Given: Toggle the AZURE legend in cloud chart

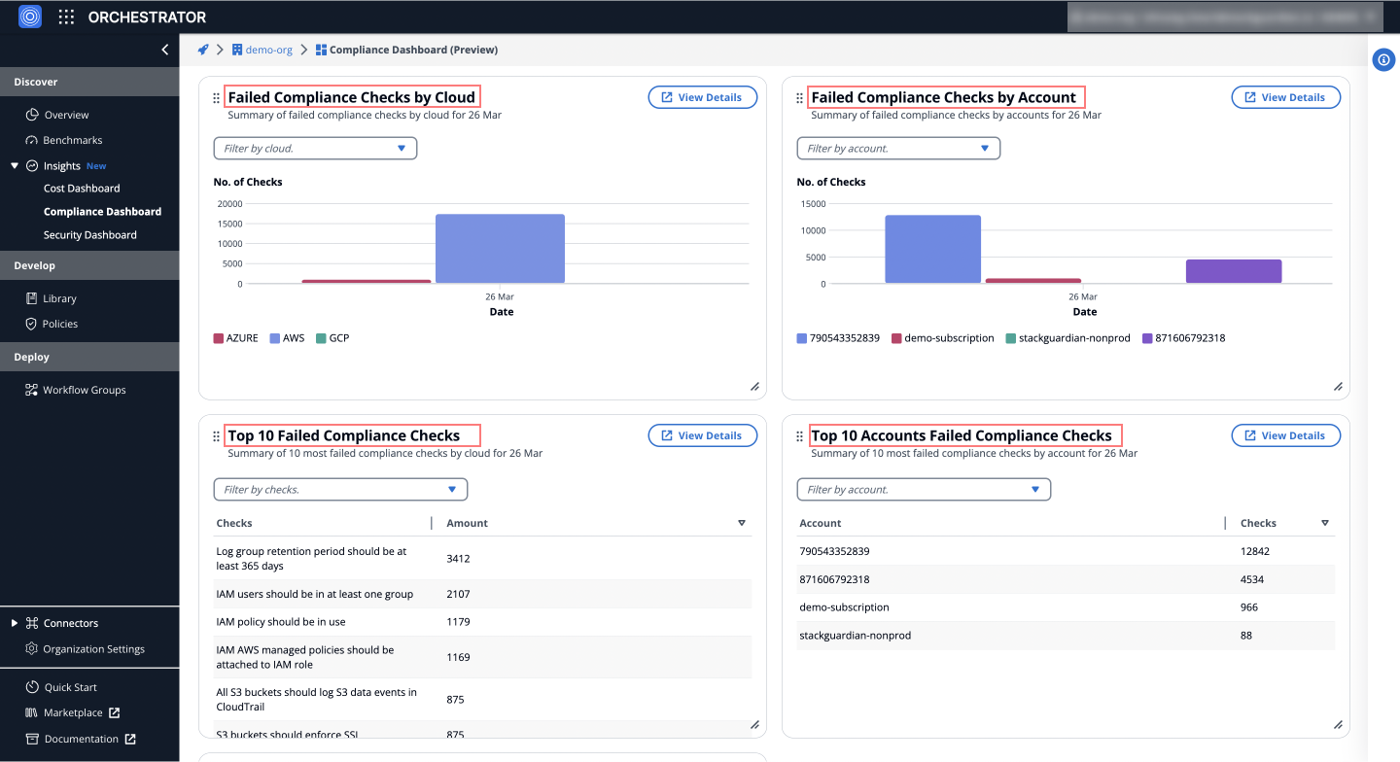Looking at the screenshot, I should point(235,337).
